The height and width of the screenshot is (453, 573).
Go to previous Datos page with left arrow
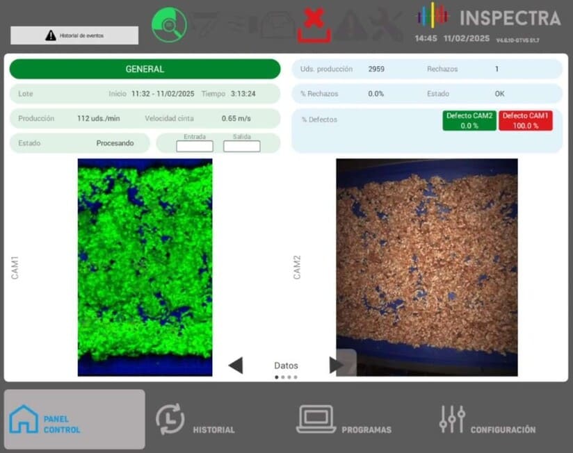(236, 365)
